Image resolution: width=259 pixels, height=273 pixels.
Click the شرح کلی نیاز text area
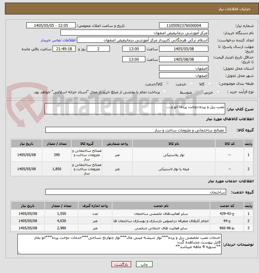click(x=135, y=109)
